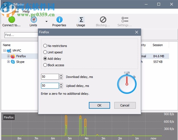The height and width of the screenshot is (140, 178).
Task: Open the Settings... toolbar icon
Action: point(125,20)
